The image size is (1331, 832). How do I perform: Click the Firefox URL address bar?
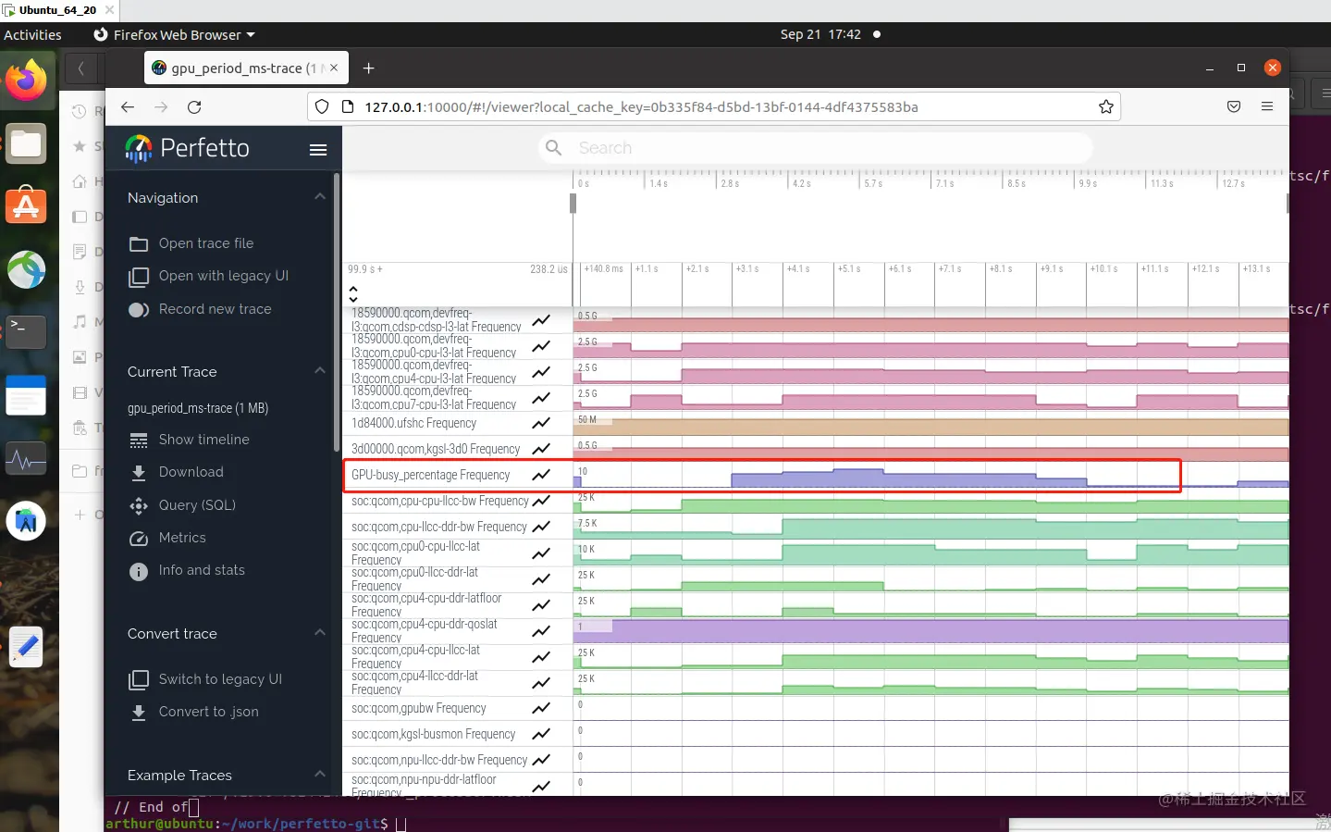(x=712, y=107)
